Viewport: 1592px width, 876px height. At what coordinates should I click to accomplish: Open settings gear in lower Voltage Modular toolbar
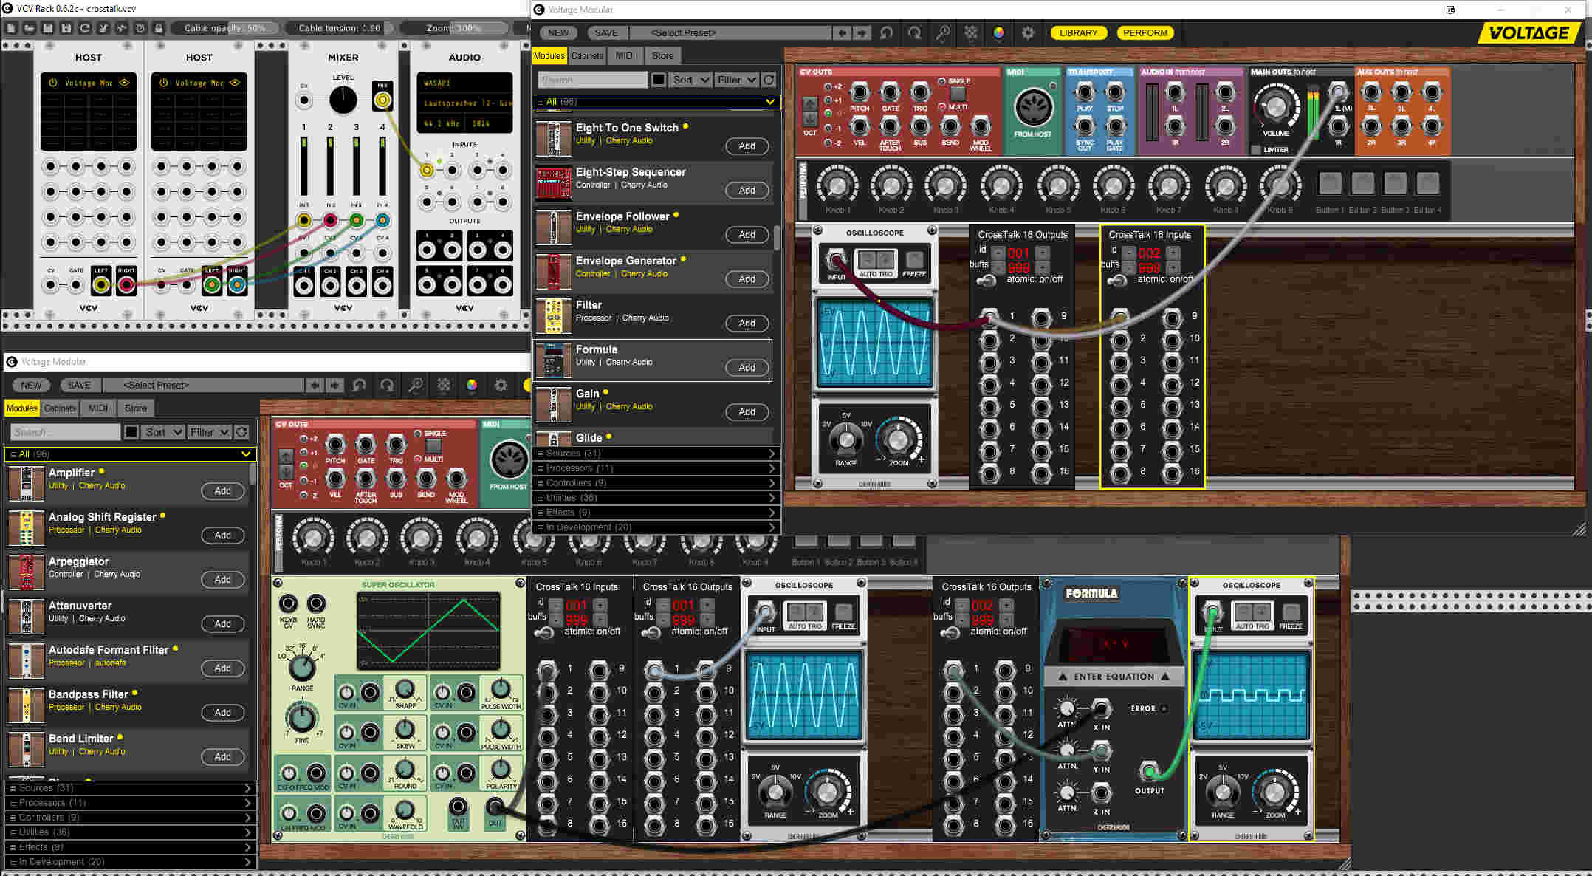[x=501, y=385]
